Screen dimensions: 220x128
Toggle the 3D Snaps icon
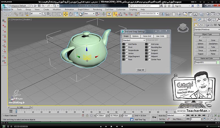(115, 14)
